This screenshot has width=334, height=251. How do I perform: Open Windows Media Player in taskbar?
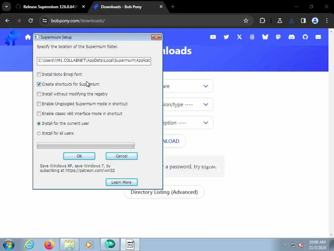89,244
